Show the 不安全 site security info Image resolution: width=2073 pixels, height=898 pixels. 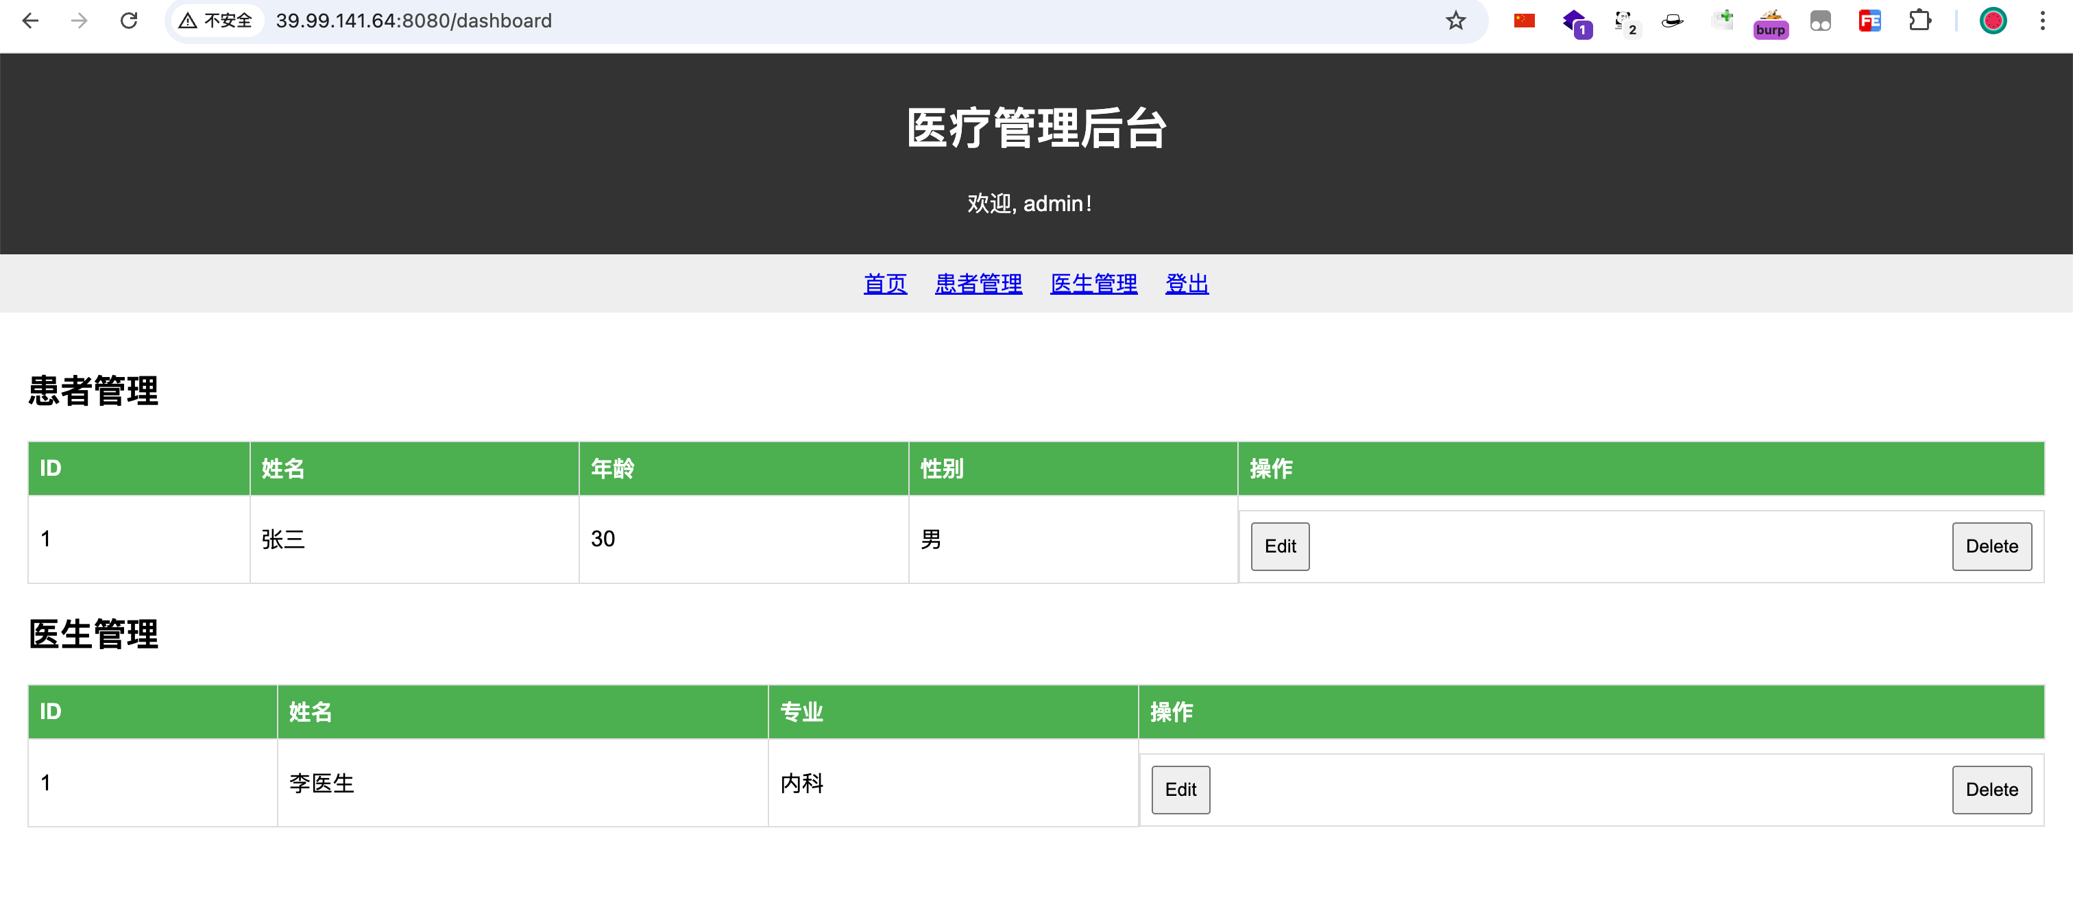point(216,21)
